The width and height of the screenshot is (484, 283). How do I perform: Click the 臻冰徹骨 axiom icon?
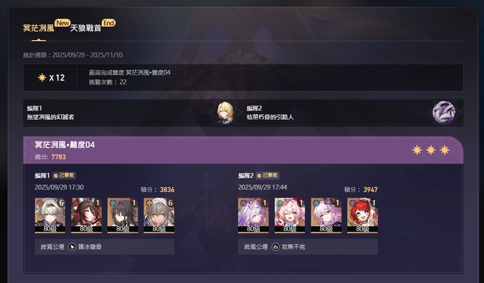point(72,247)
